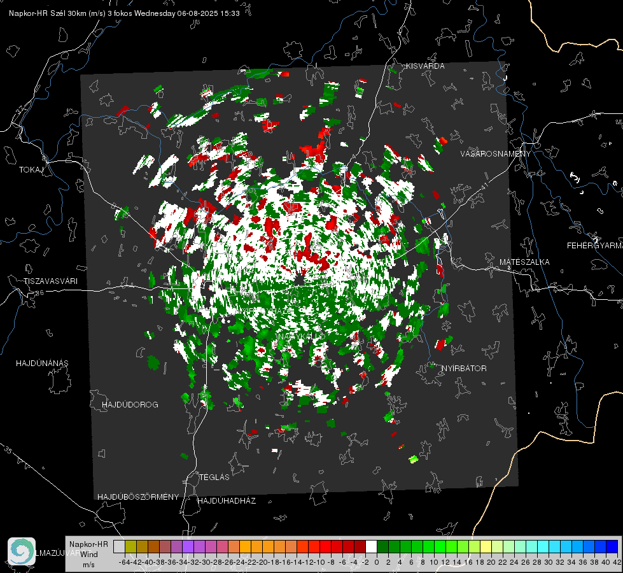
Task: Select the NAGYKÁLLÓ label inside radar echoes
Action: tap(300, 336)
